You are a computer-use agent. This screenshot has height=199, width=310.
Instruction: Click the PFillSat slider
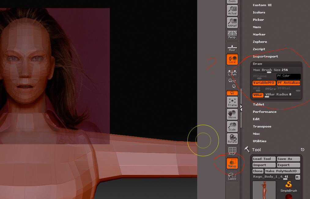289,89
